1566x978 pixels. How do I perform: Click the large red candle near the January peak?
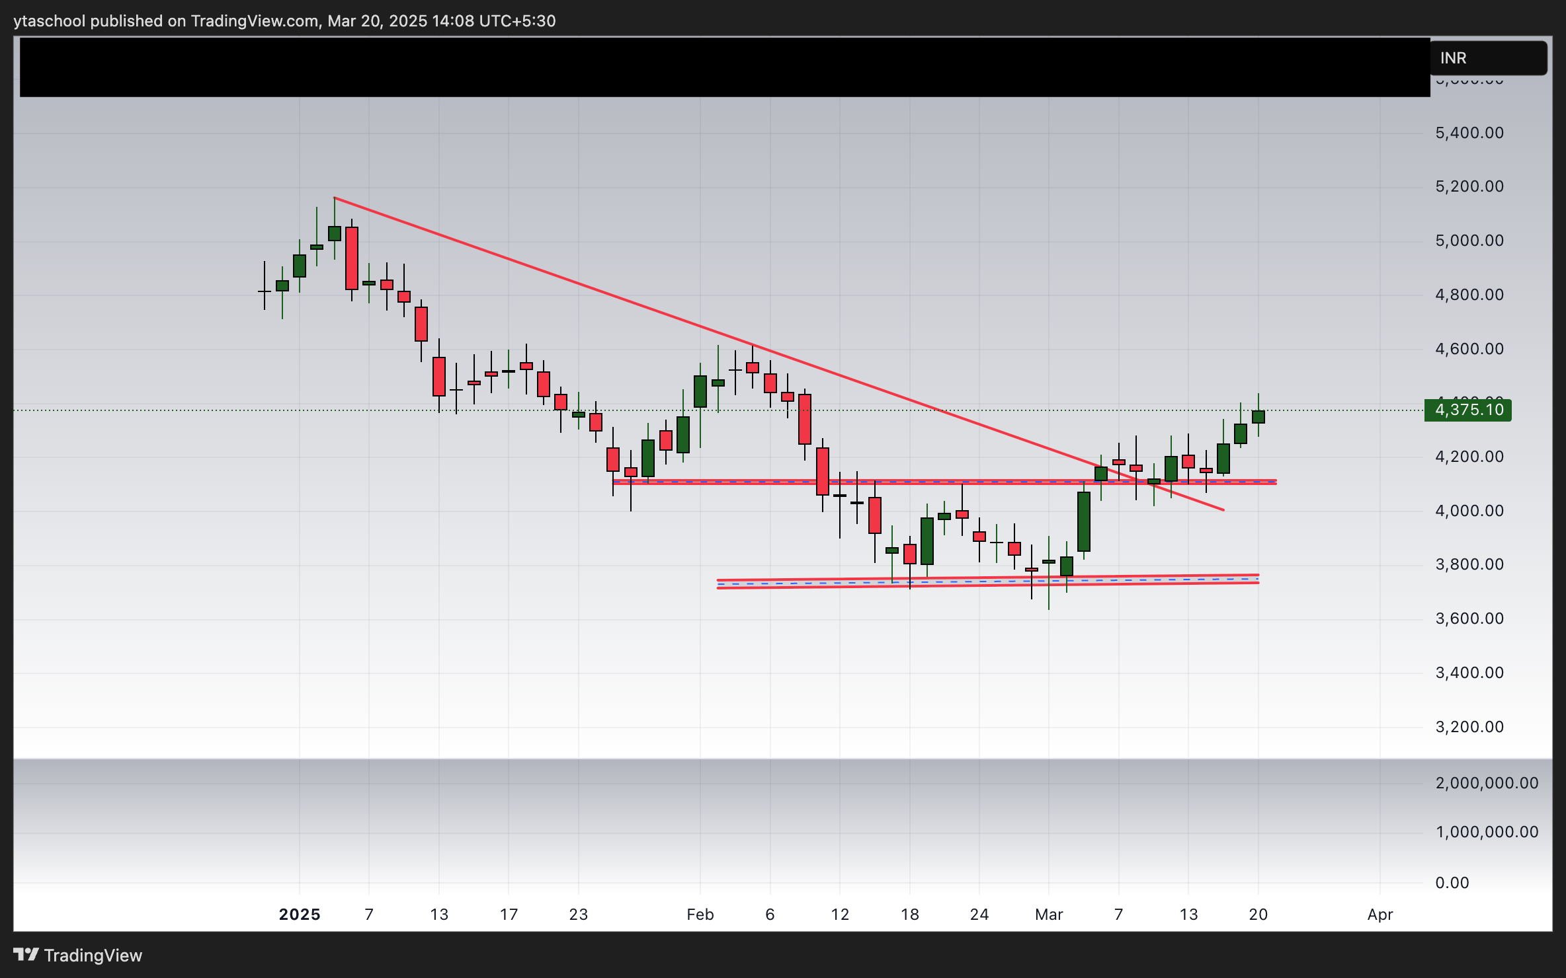[352, 258]
